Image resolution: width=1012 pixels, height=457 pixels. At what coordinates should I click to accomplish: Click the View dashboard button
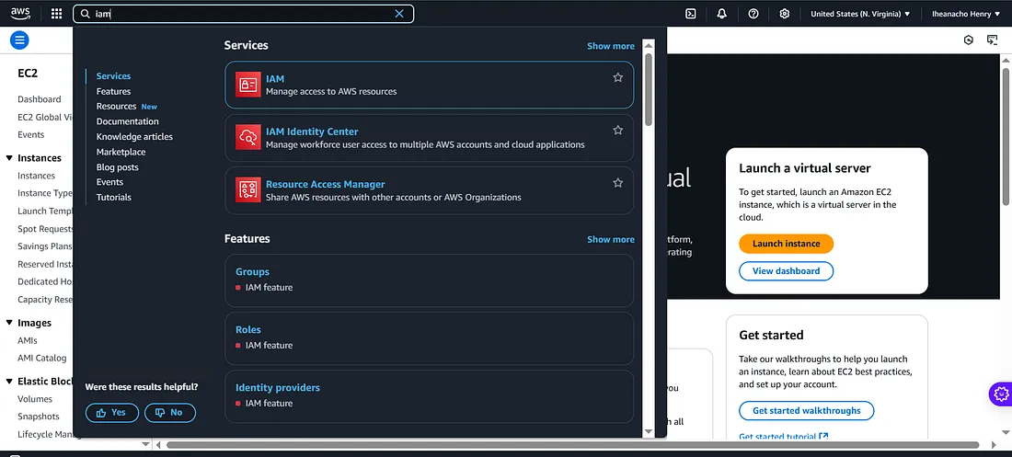(x=786, y=271)
